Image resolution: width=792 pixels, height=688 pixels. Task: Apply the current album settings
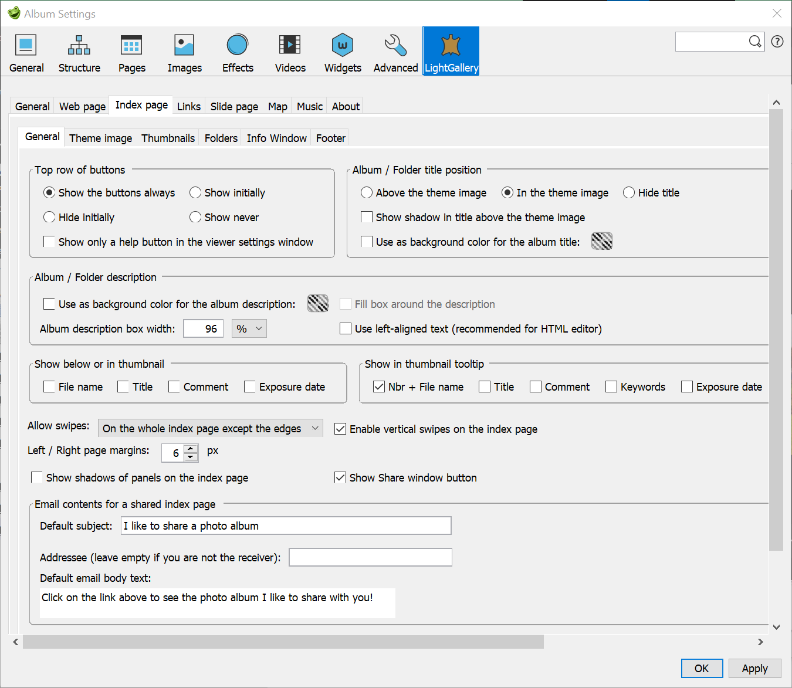pyautogui.click(x=754, y=668)
